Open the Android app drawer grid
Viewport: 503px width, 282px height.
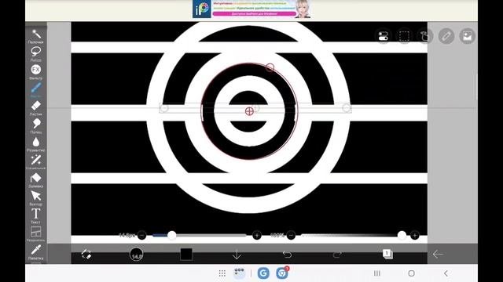coord(222,273)
